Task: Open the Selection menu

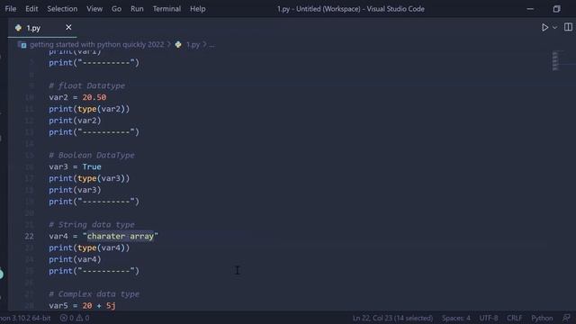Action: 62,9
